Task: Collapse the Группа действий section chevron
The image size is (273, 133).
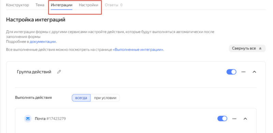Action: [254, 72]
